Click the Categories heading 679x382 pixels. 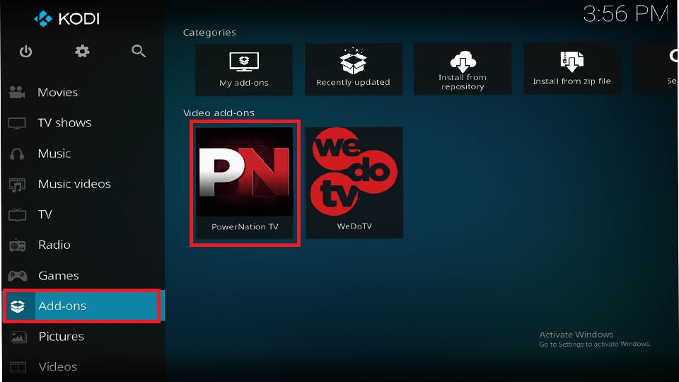209,33
